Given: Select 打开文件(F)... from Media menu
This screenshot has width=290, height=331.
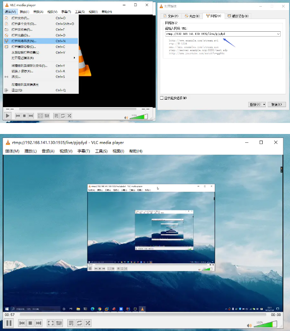Looking at the screenshot, I should [41, 18].
